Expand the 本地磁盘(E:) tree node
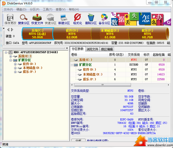The height and width of the screenshot is (148, 173). point(15,68)
